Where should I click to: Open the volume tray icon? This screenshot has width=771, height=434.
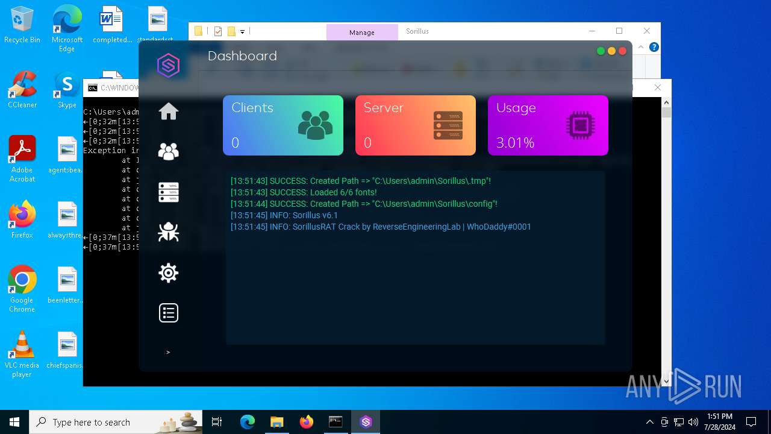(x=693, y=422)
